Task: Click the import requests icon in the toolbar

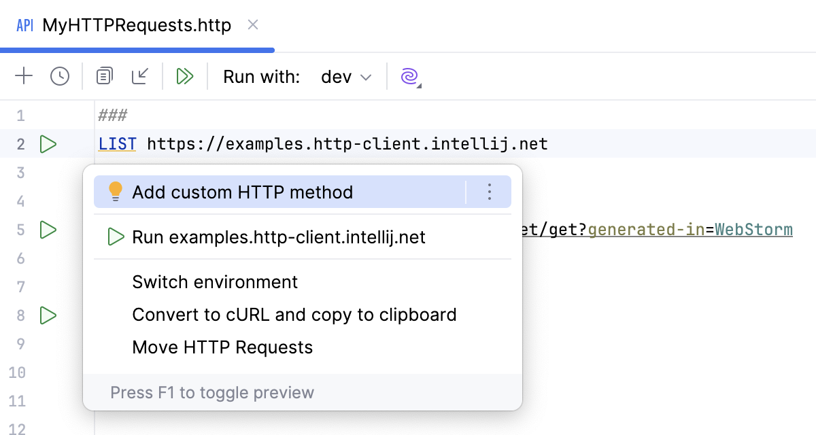Action: click(140, 76)
